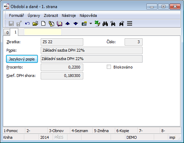Open the Zobrazit menu
The image size is (184, 143).
click(x=51, y=15)
